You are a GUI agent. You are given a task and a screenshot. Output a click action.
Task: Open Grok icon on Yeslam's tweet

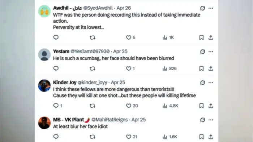pyautogui.click(x=202, y=52)
